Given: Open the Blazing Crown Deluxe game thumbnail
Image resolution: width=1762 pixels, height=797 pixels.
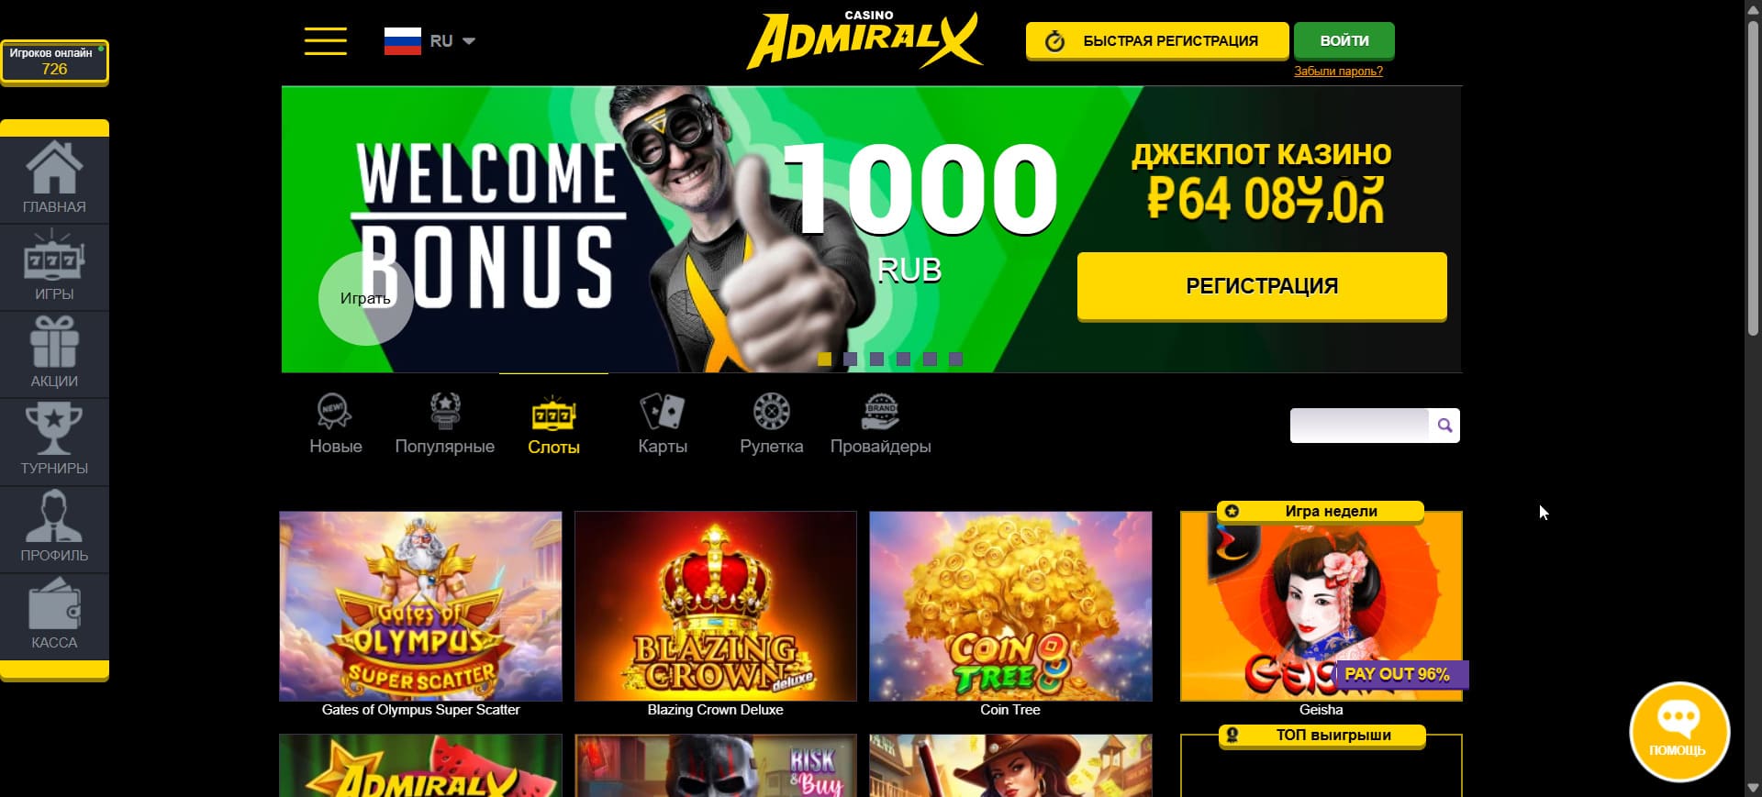Looking at the screenshot, I should (x=716, y=606).
